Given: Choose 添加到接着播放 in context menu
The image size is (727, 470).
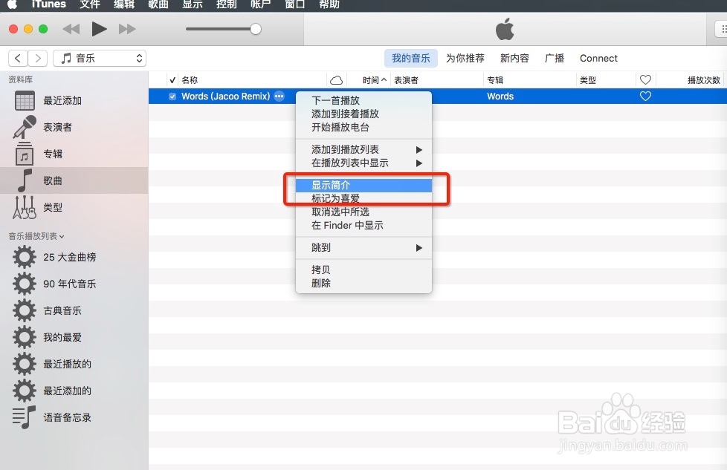Looking at the screenshot, I should [x=364, y=114].
